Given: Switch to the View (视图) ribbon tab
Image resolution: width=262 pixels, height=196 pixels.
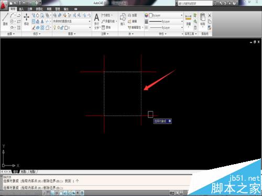Looking at the screenshot, I should pyautogui.click(x=49, y=9).
